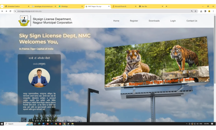The height and width of the screenshot is (130, 216).
Task: Click the Nagpur Municipal Corporation logo
Action: pyautogui.click(x=24, y=21)
